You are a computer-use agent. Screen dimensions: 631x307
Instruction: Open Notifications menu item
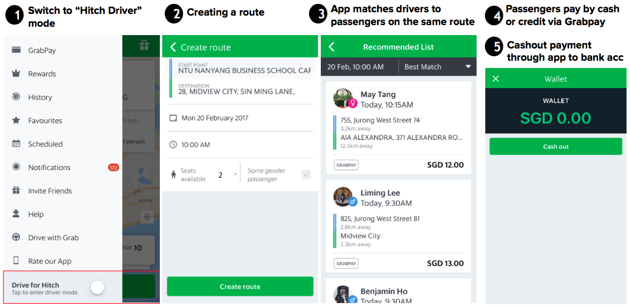[49, 167]
